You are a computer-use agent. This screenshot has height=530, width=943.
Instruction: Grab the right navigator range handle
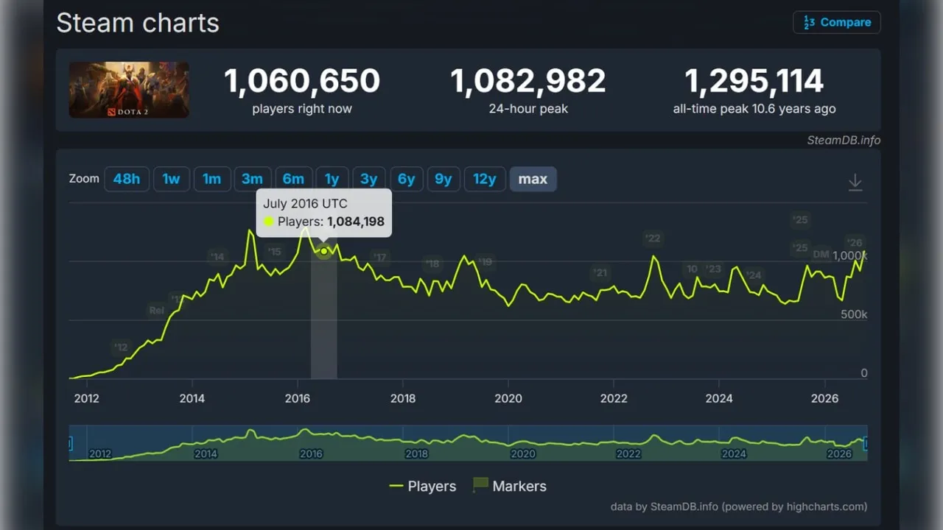coord(866,443)
